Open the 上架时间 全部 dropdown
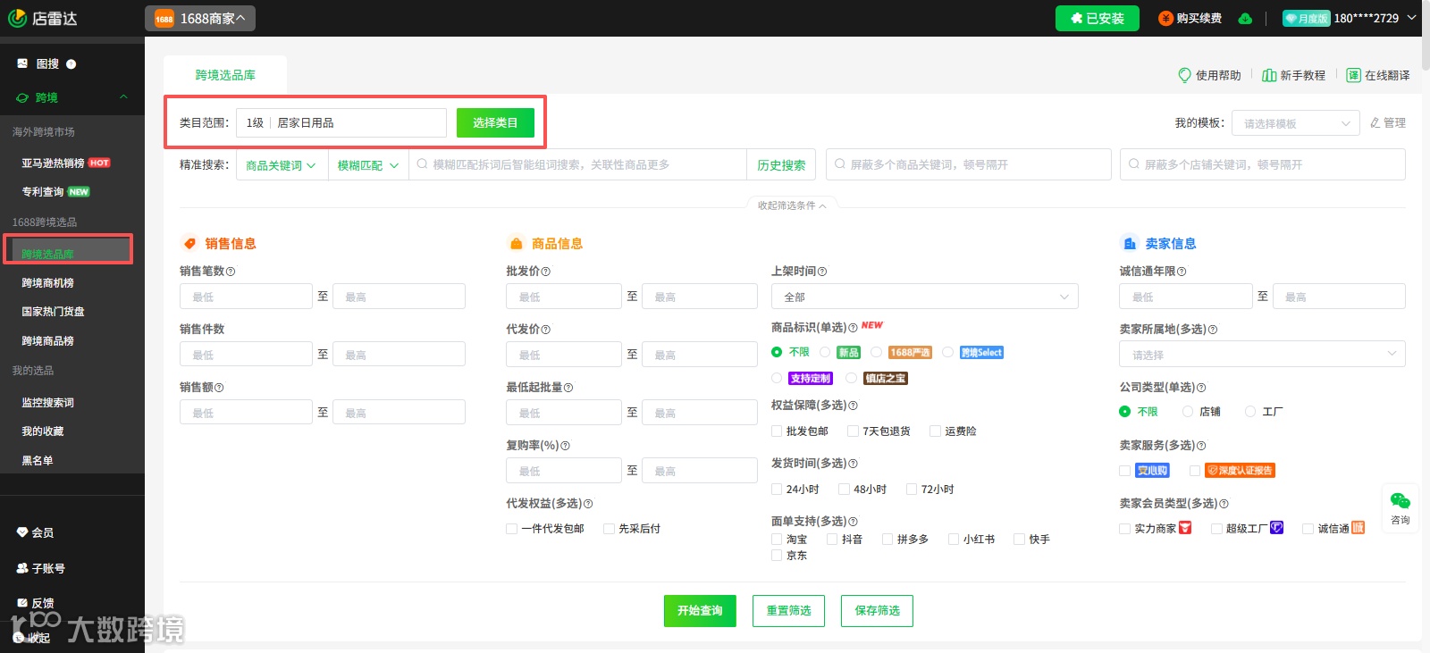 click(x=925, y=297)
